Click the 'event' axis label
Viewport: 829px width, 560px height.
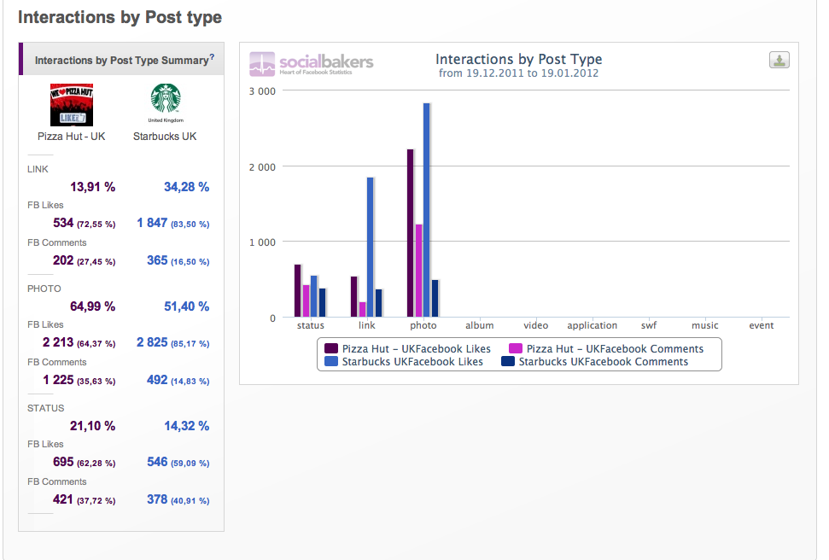[762, 325]
